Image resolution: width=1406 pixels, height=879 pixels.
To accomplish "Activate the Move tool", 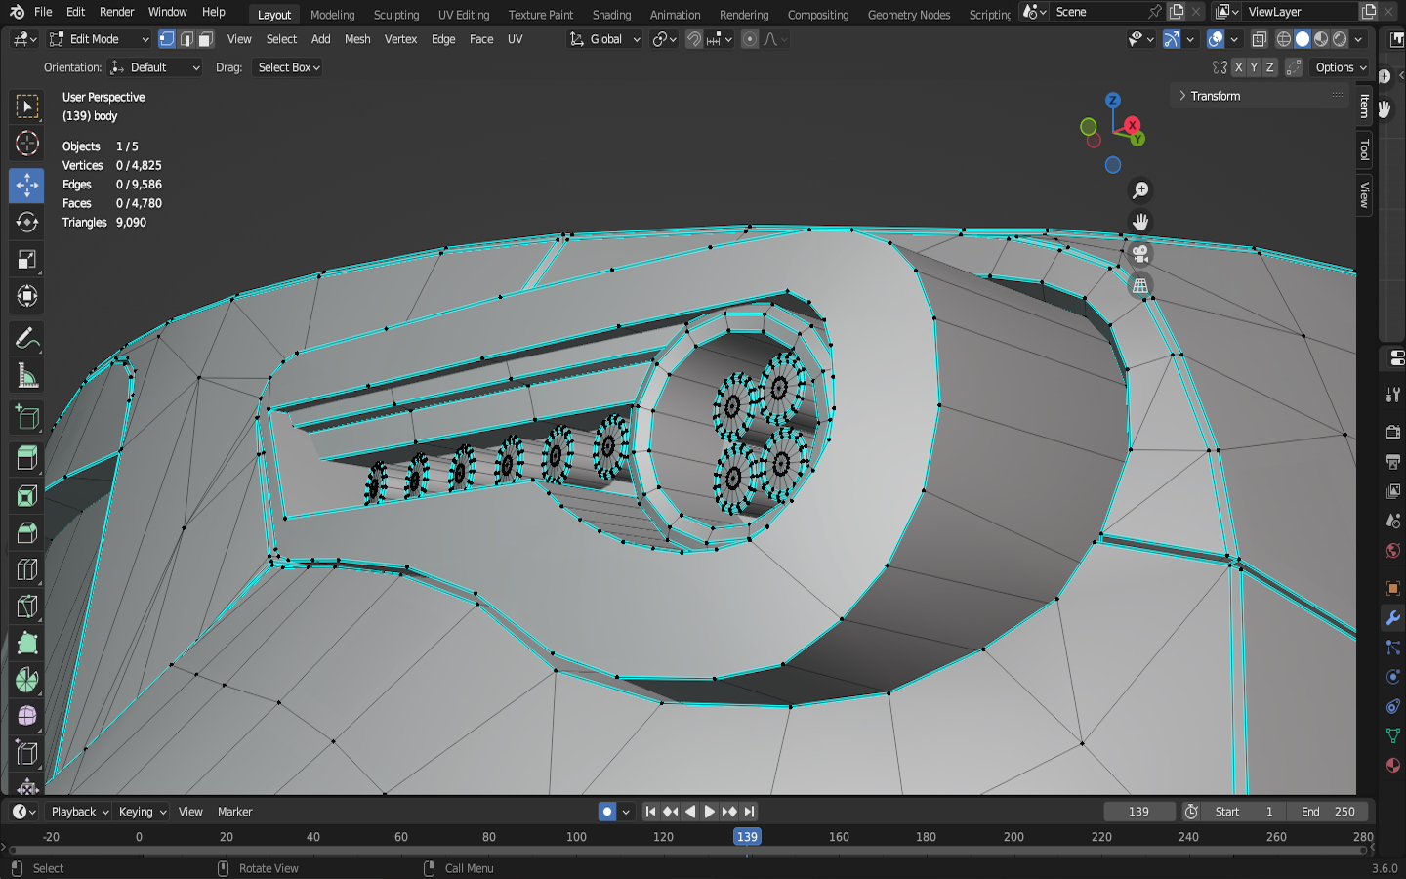I will 27,186.
